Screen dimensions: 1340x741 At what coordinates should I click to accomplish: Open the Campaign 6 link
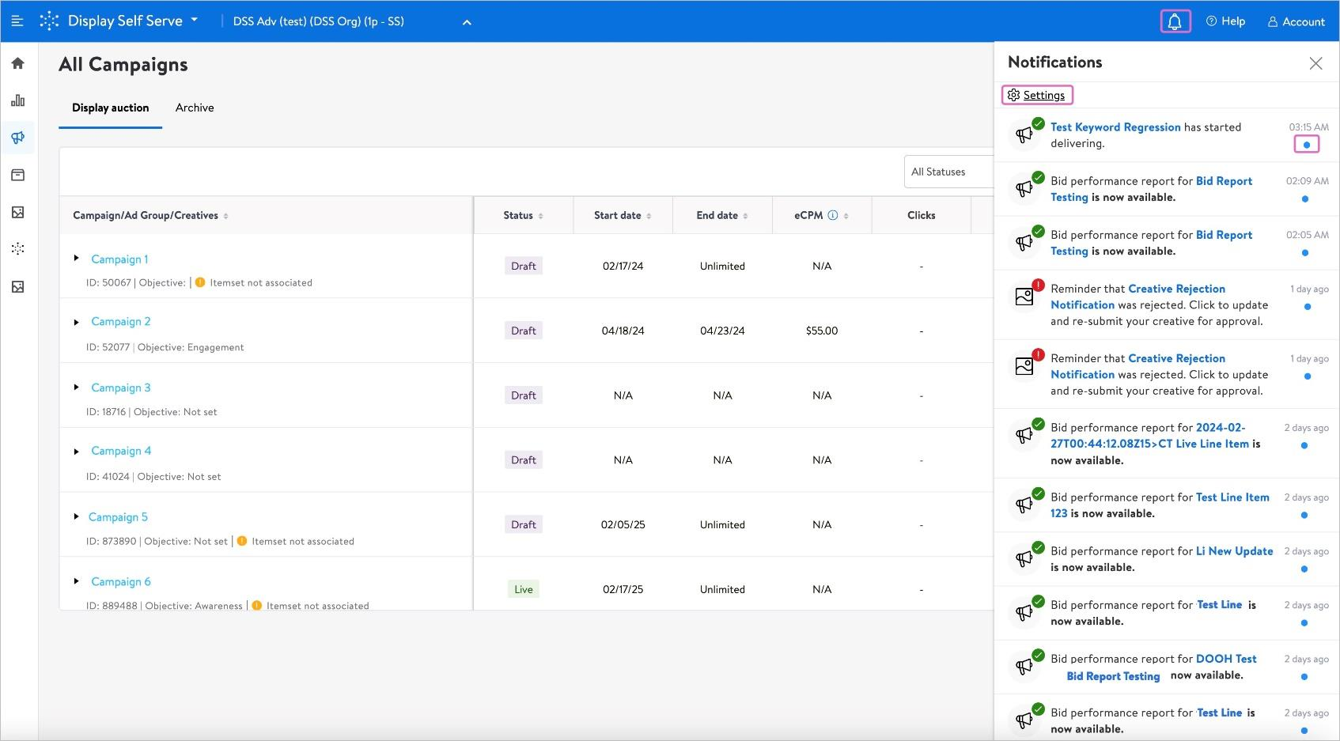coord(120,581)
